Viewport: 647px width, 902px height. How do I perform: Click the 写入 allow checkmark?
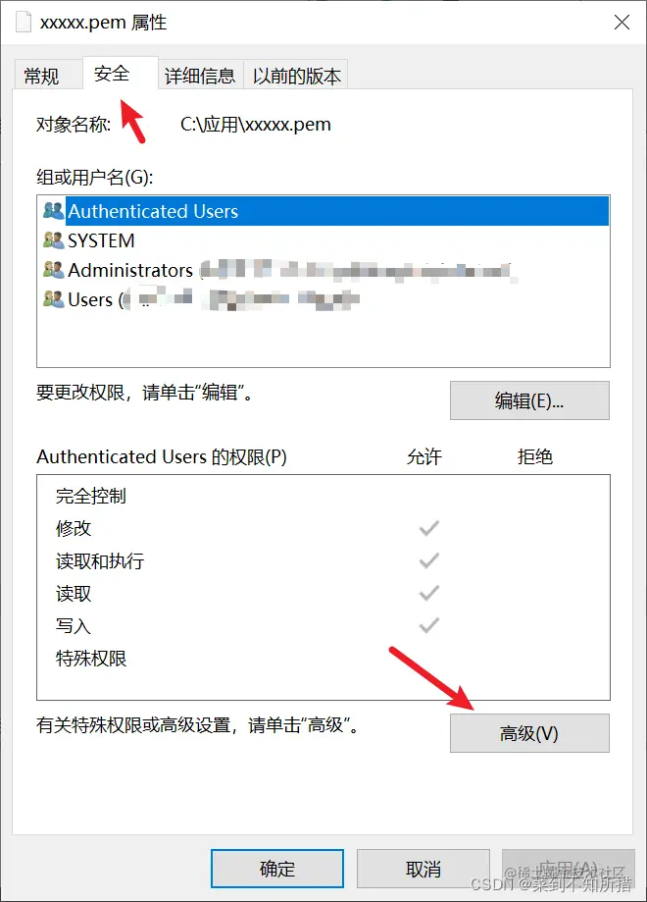coord(429,625)
